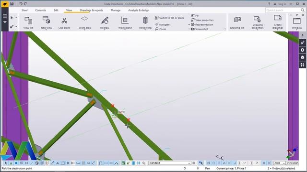Expand the arrow beside Representation
307x172 pixels.
point(189,24)
